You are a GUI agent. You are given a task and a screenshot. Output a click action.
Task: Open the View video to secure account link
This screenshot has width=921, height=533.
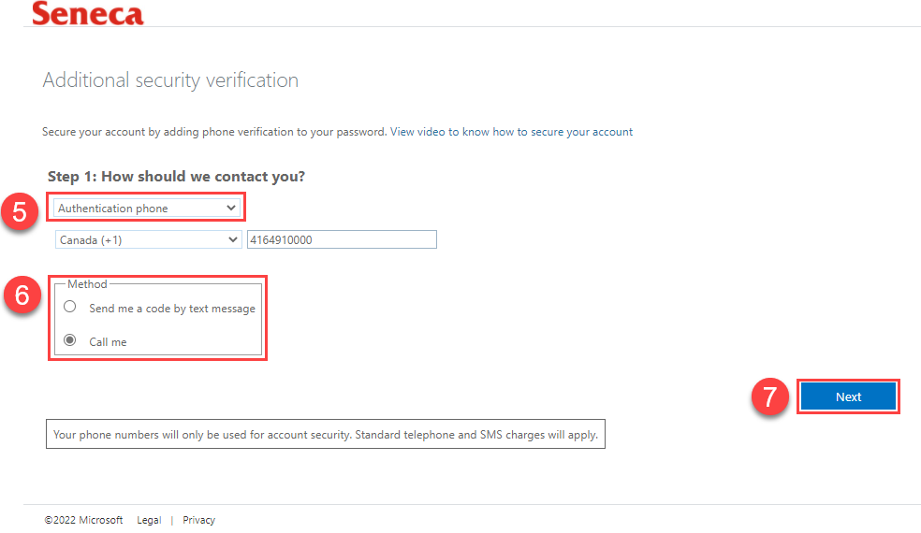point(511,132)
